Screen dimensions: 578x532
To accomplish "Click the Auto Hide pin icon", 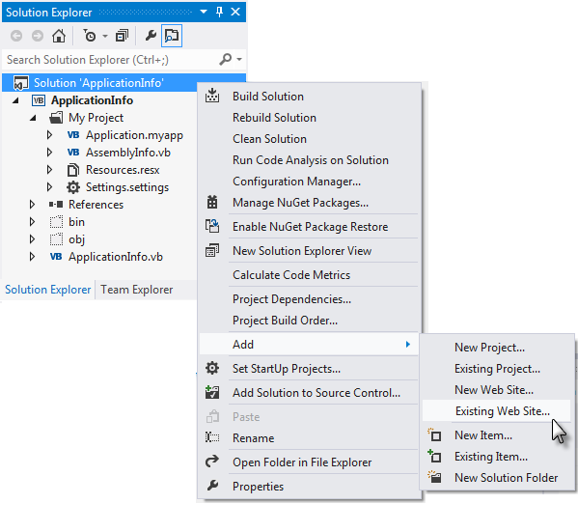I will coord(219,12).
